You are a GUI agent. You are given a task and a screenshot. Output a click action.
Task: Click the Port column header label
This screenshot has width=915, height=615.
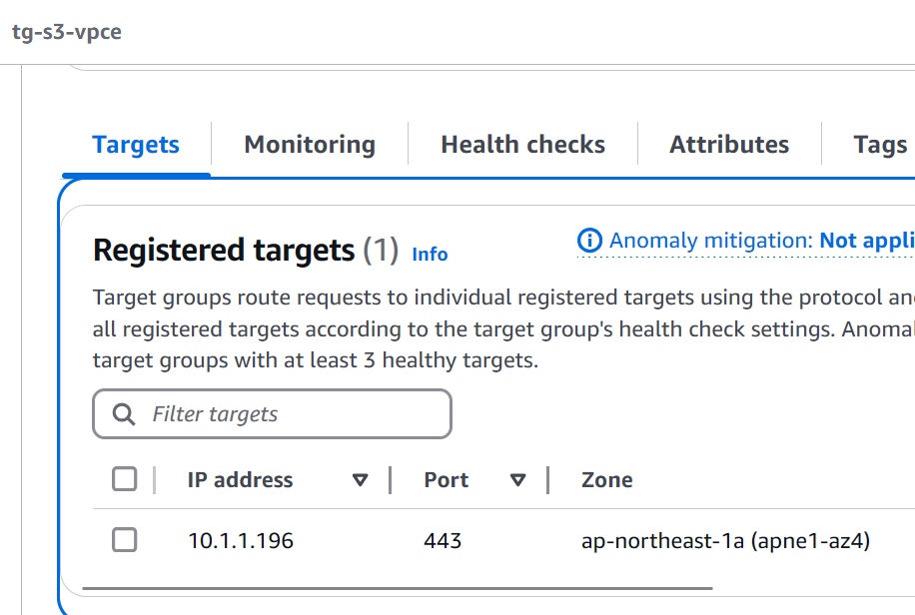tap(446, 479)
